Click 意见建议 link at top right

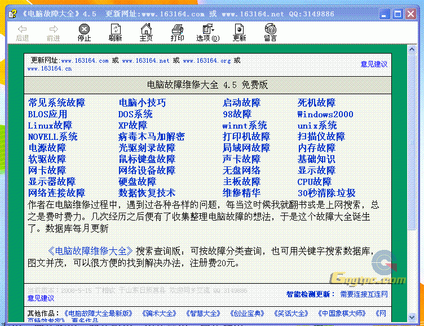point(374,64)
